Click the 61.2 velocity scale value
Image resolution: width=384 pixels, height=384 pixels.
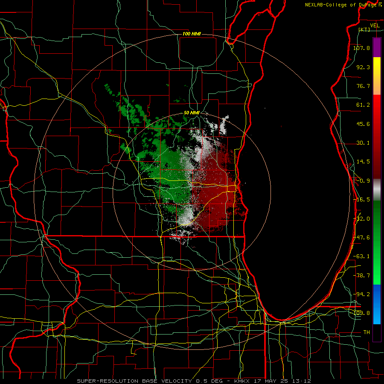coord(363,105)
